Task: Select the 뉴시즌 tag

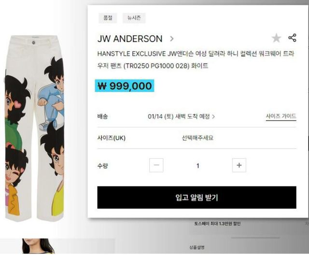Action: pos(134,18)
